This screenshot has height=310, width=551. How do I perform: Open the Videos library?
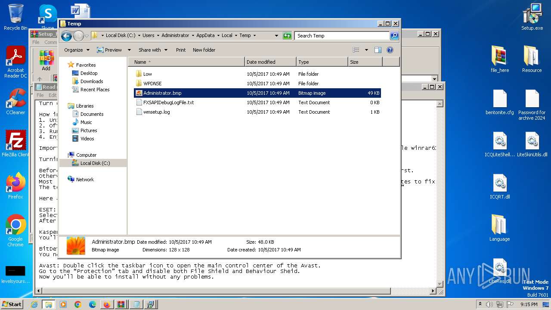(x=87, y=139)
